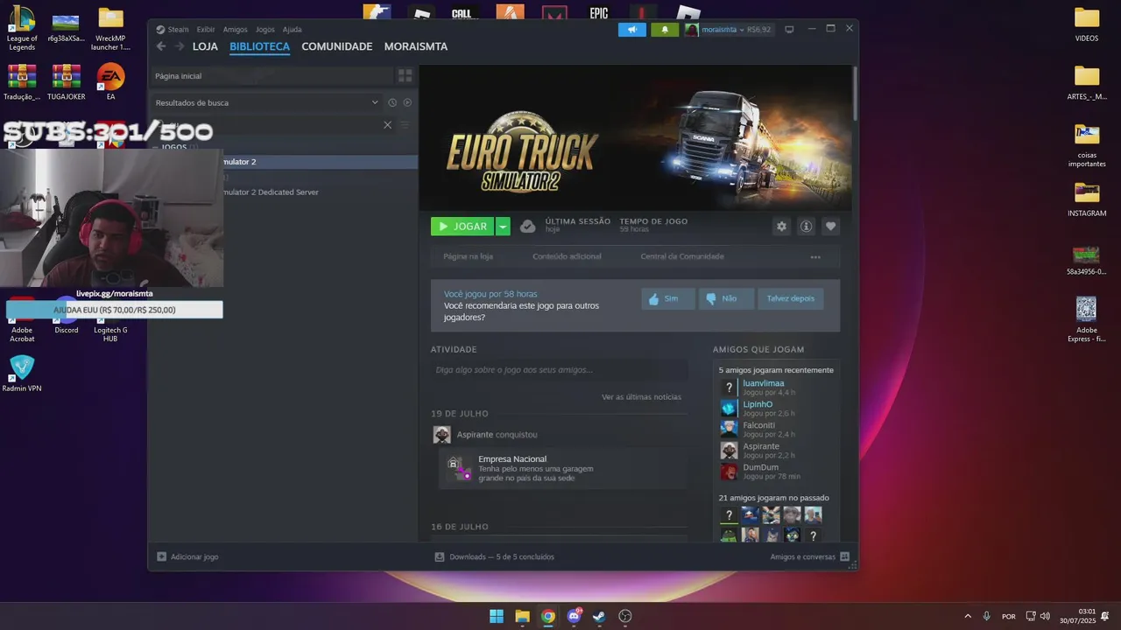
Task: Click the forward navigation arrow
Action: click(179, 46)
